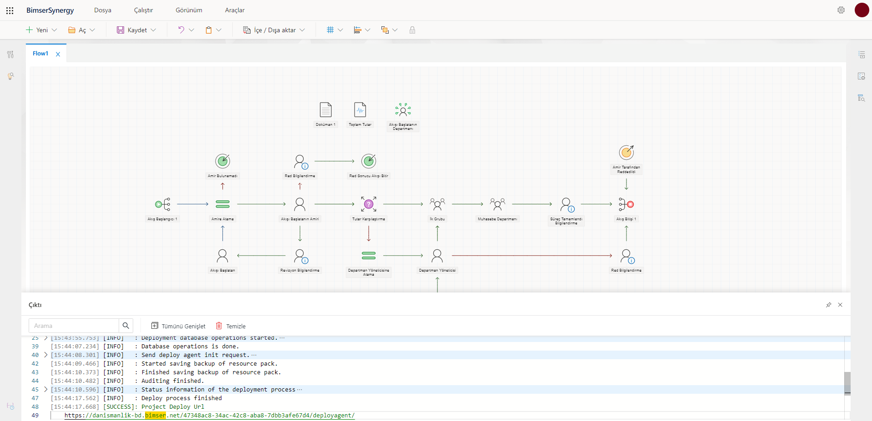Open the Çalıştır menu
Viewport: 872px width, 421px height.
click(x=144, y=10)
